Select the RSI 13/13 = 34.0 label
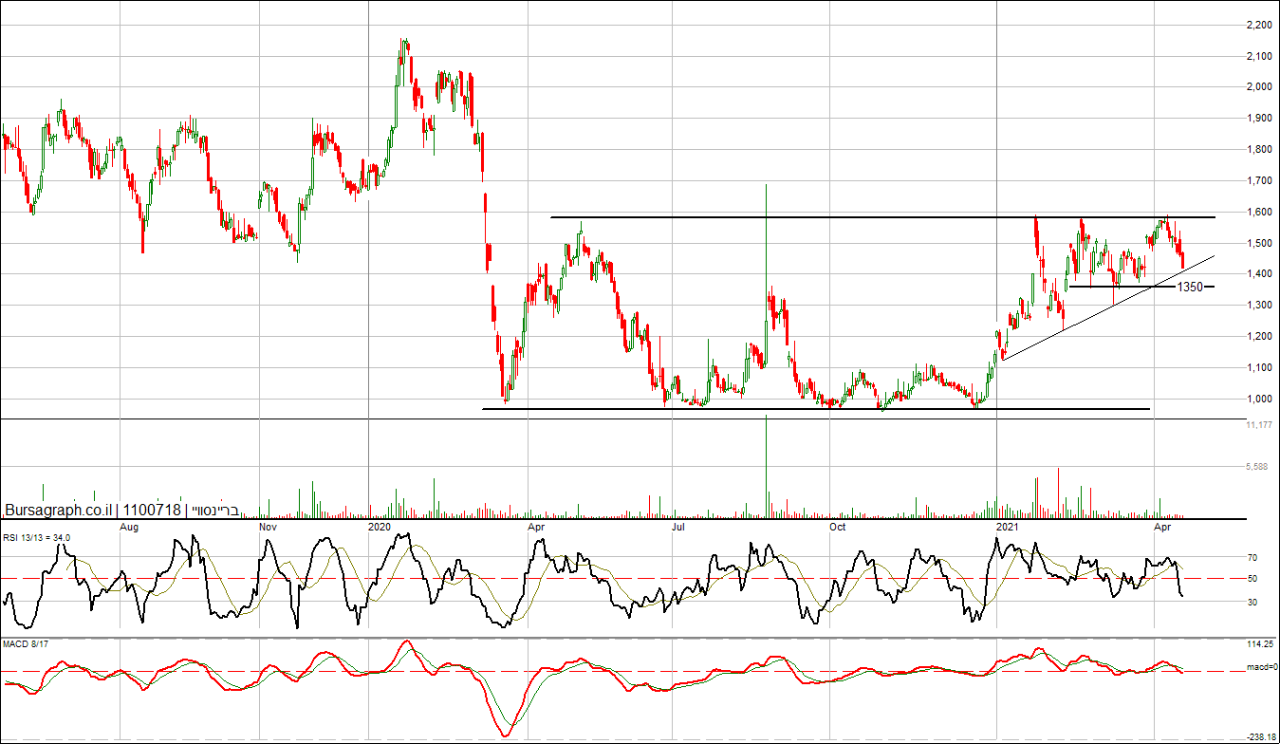The image size is (1280, 744). pos(35,537)
